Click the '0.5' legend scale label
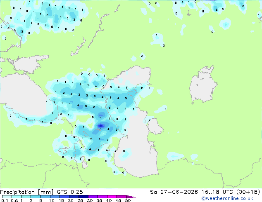 click(x=14, y=200)
